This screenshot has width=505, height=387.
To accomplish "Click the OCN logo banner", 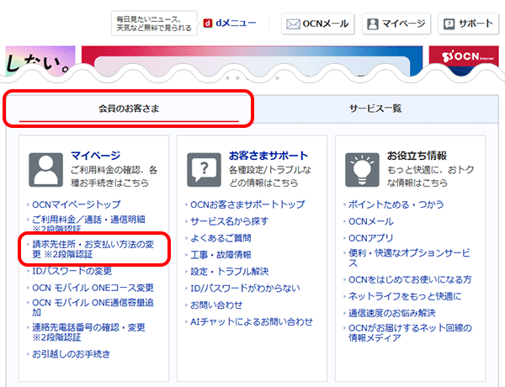I will 465,59.
